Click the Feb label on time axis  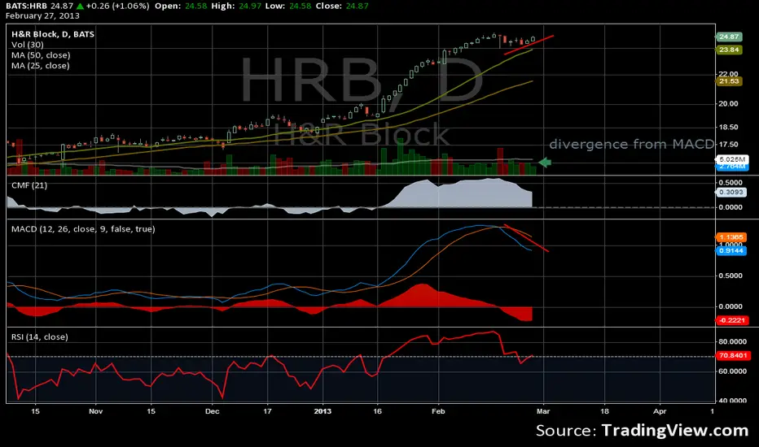coord(438,411)
